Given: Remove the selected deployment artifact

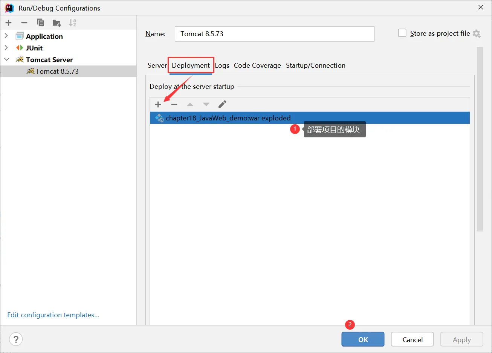Looking at the screenshot, I should [174, 104].
